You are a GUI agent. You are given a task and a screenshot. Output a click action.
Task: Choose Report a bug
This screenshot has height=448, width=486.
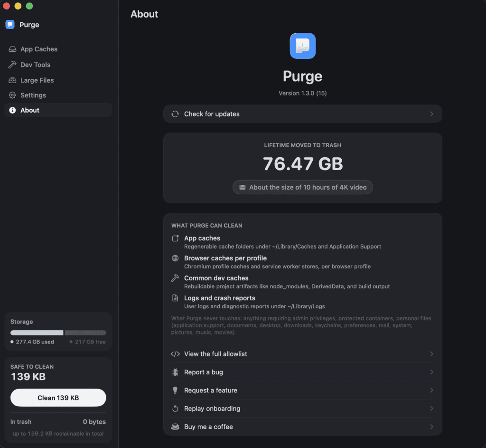(x=302, y=372)
